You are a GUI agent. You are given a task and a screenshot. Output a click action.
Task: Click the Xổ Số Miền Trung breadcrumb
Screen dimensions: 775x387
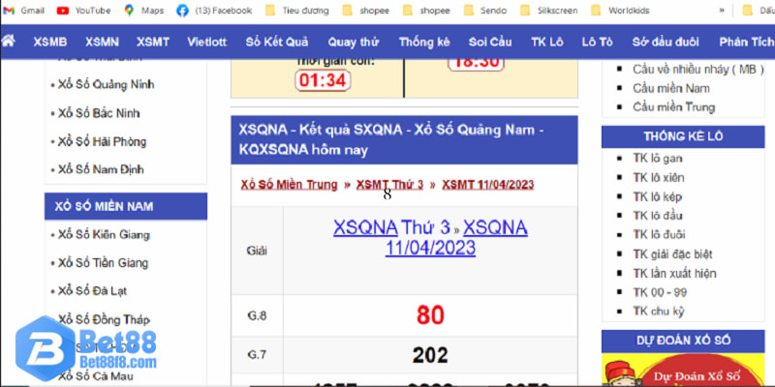click(x=289, y=185)
